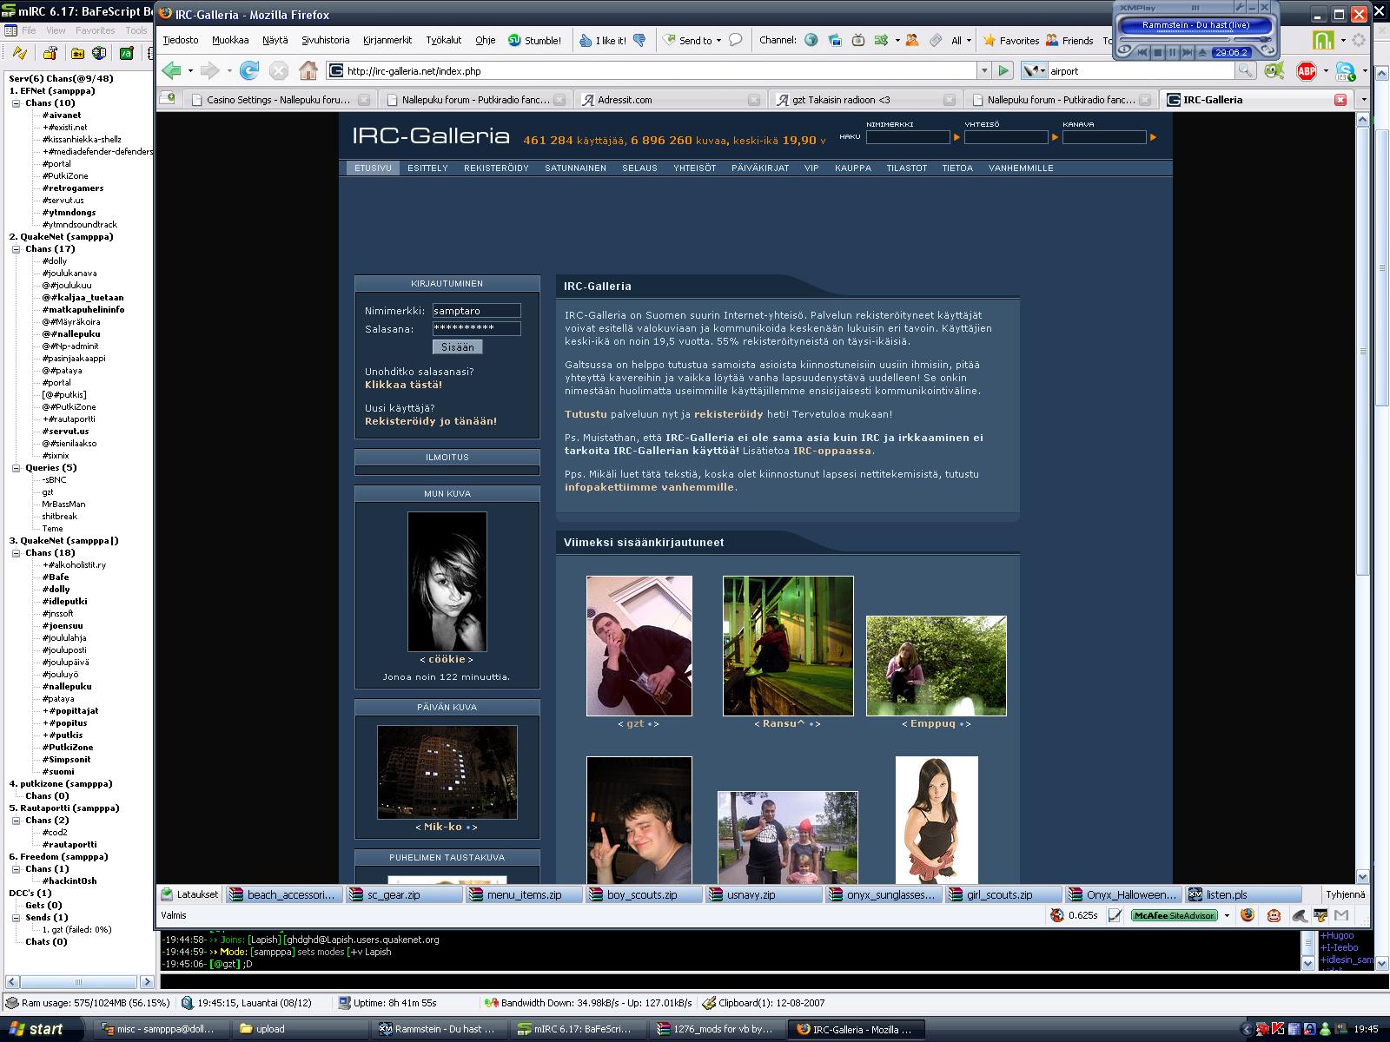Stop playback in XMPlay mini player
Image resolution: width=1390 pixels, height=1042 pixels.
[1157, 53]
